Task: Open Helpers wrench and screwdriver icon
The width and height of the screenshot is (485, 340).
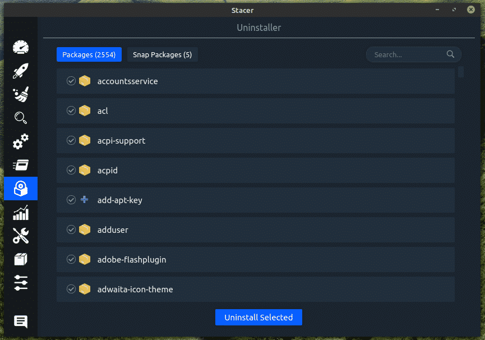Action: pyautogui.click(x=21, y=236)
